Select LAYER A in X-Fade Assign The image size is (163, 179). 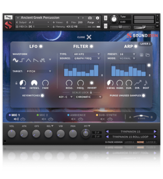(x=129, y=142)
